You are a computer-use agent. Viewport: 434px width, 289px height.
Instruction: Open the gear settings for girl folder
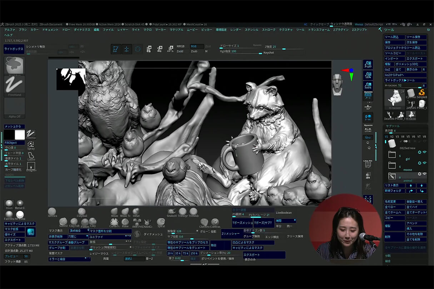pyautogui.click(x=420, y=152)
